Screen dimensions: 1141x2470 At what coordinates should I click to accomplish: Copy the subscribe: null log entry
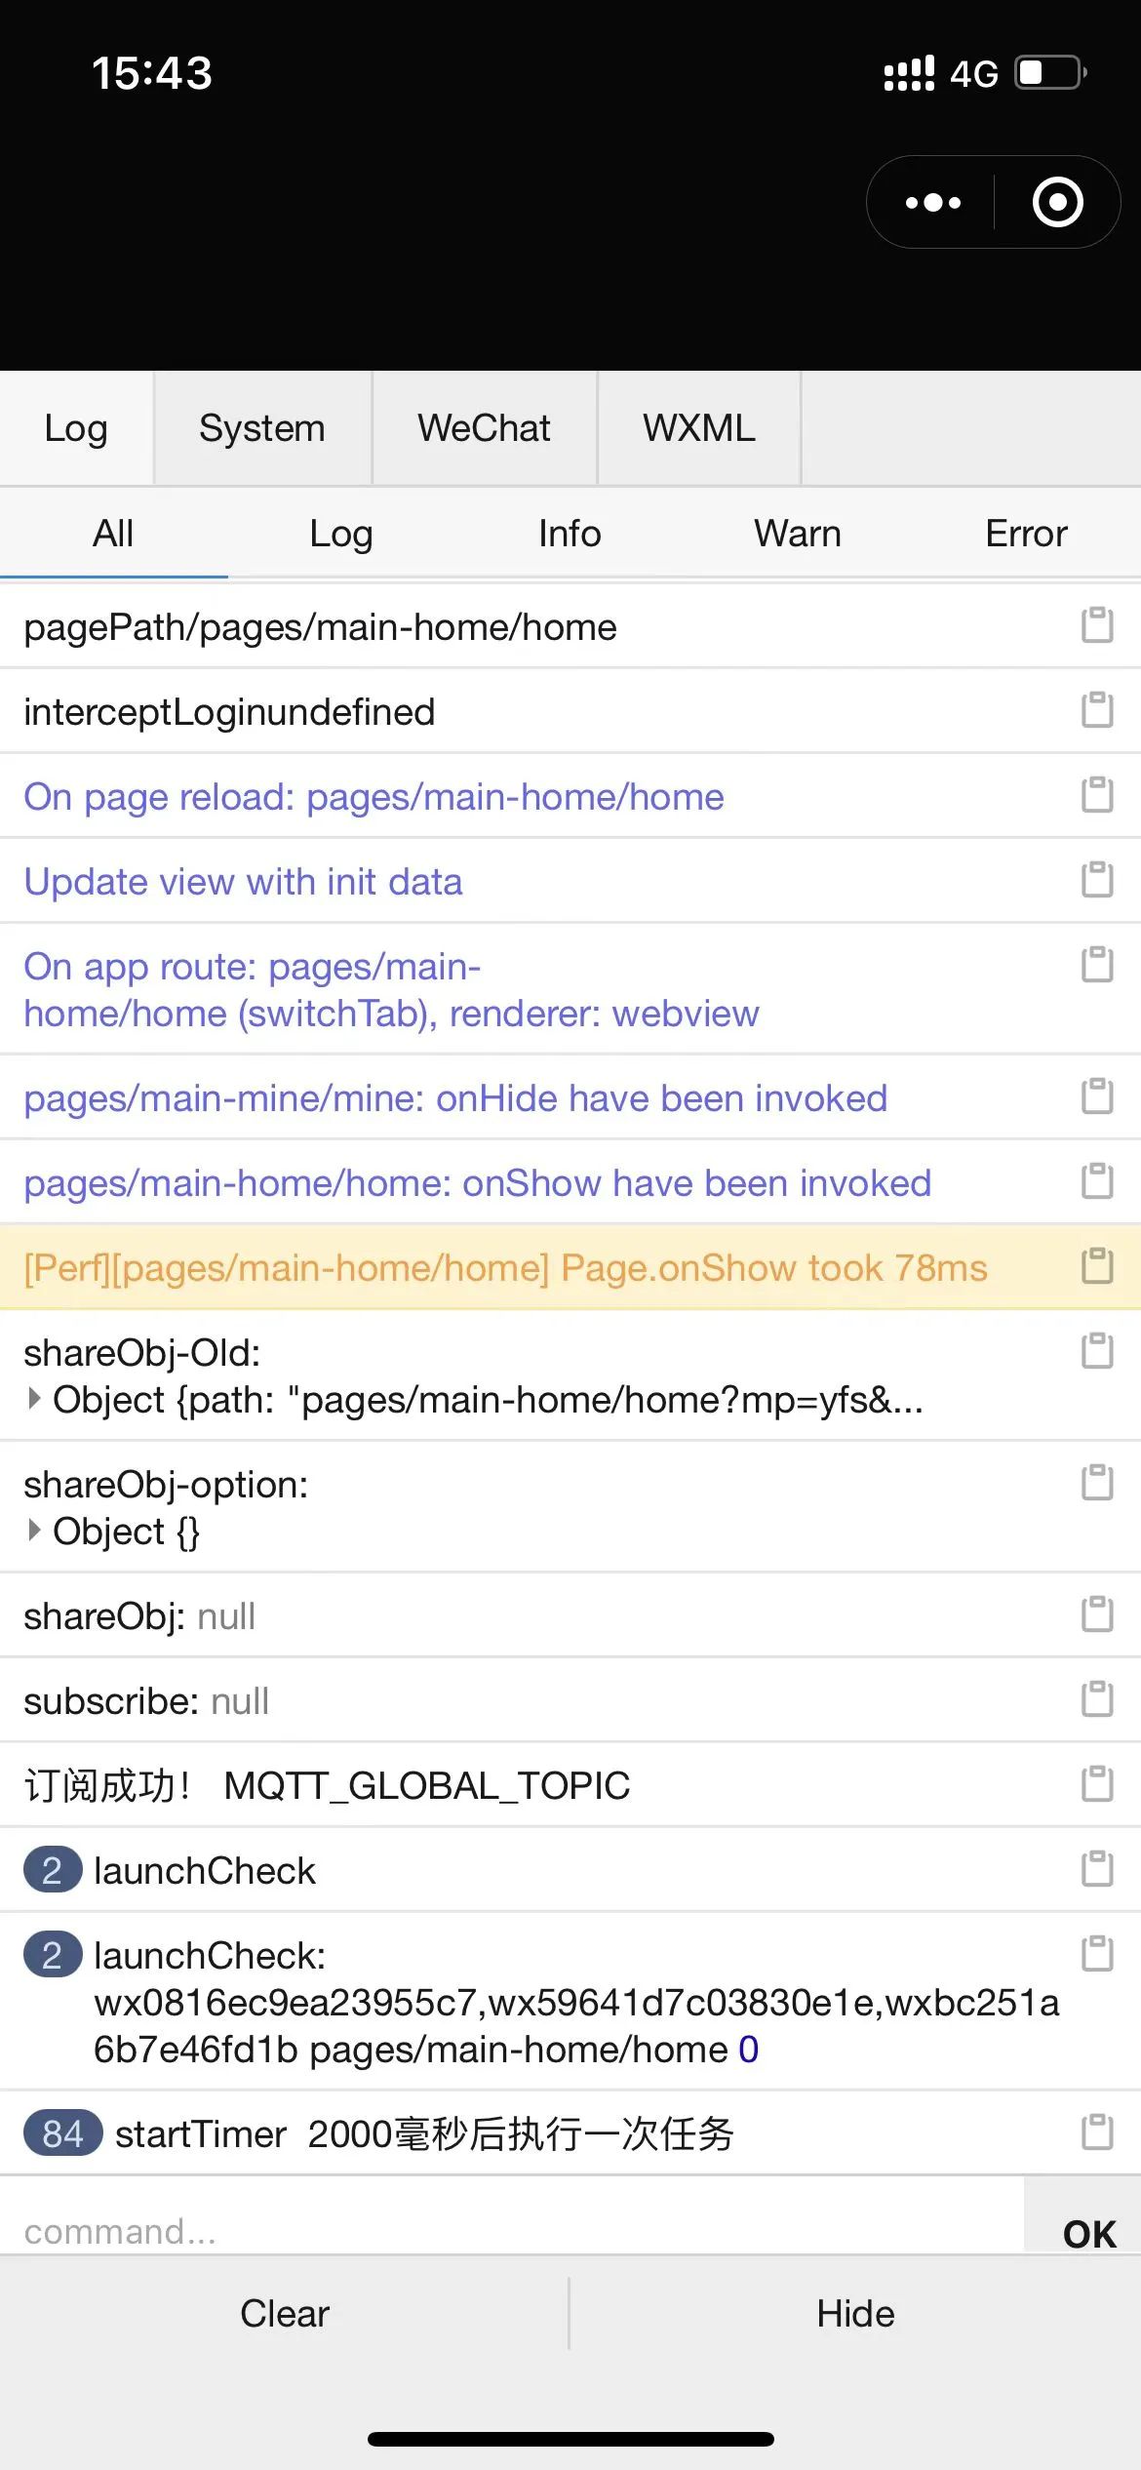1097,1699
